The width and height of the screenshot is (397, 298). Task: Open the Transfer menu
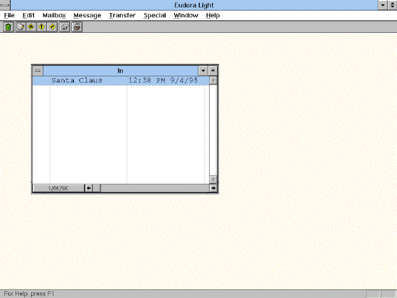(x=122, y=16)
